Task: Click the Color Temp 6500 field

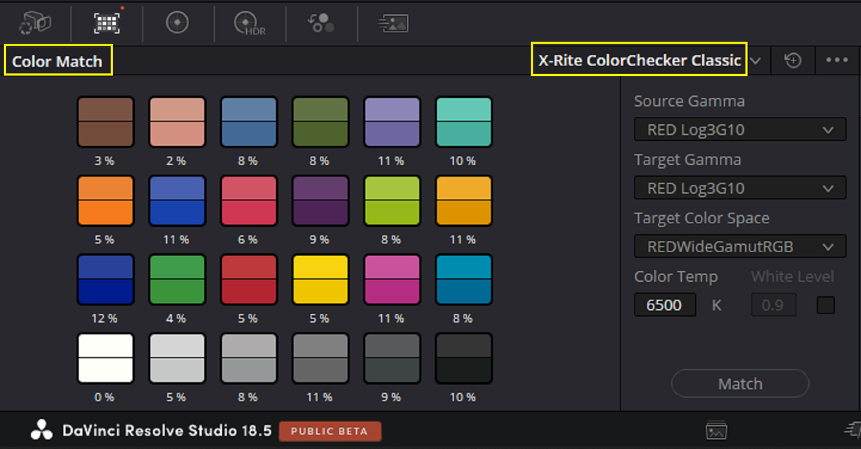Action: [665, 305]
